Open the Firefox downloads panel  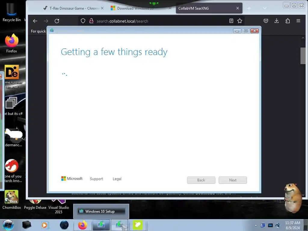point(277,21)
